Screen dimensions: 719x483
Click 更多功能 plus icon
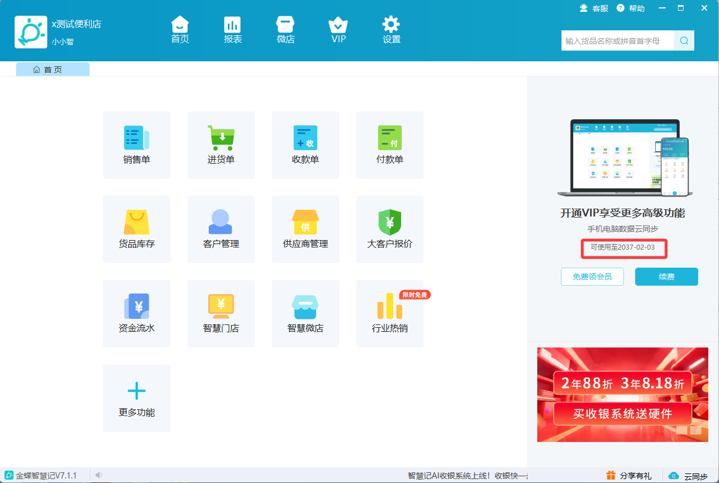tap(137, 390)
